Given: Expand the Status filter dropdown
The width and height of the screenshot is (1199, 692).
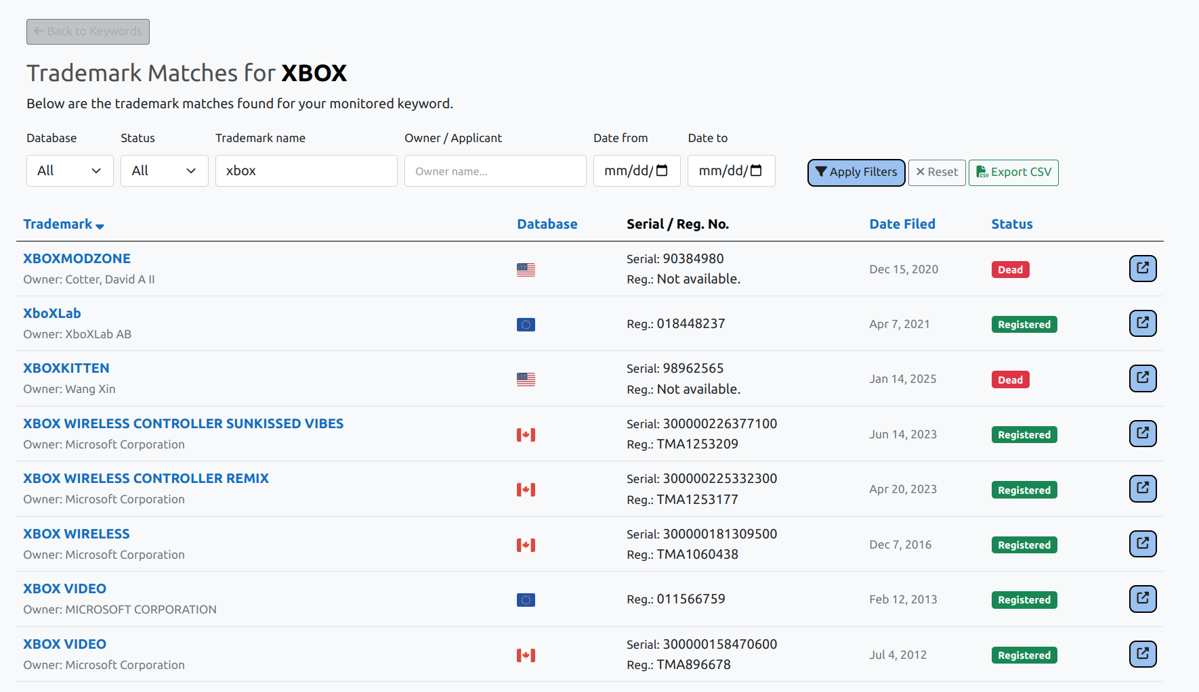Looking at the screenshot, I should point(165,170).
